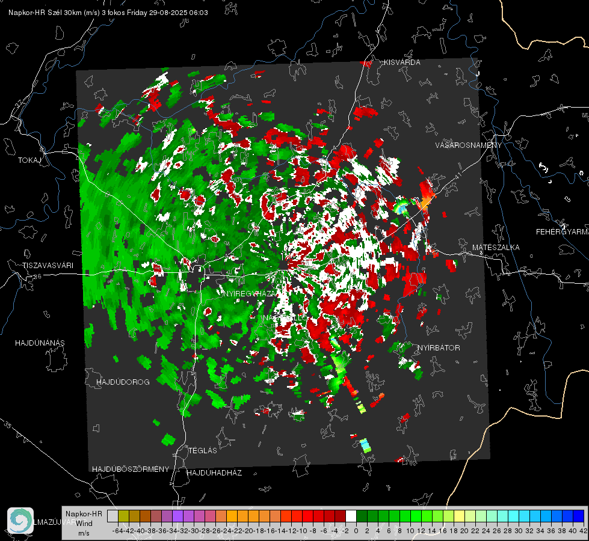
Task: Click the radar title text with date 29-08-2025 06:03
Action: [x=108, y=13]
